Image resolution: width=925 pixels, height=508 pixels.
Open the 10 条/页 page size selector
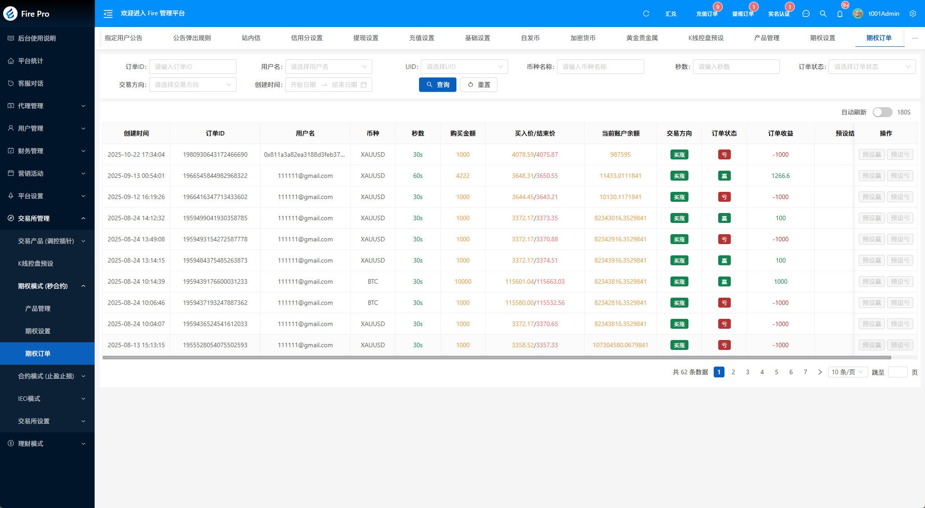pos(847,372)
